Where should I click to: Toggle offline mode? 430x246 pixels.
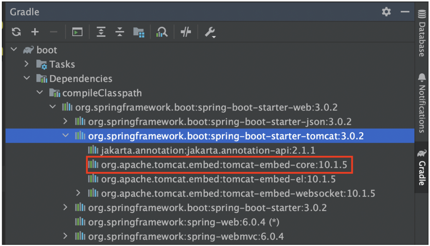(x=186, y=32)
